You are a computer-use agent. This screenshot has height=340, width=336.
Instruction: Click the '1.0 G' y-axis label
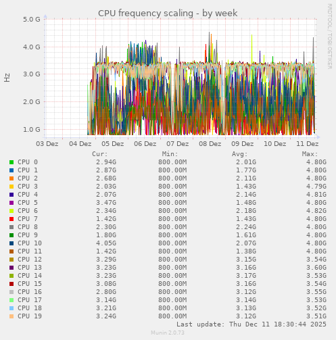point(32,130)
